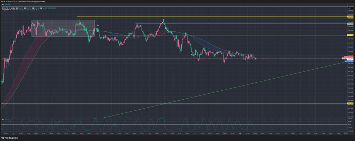Image resolution: width=355 pixels, height=141 pixels.
Task: Click the white price label between yellow labels
Action: (350, 24)
